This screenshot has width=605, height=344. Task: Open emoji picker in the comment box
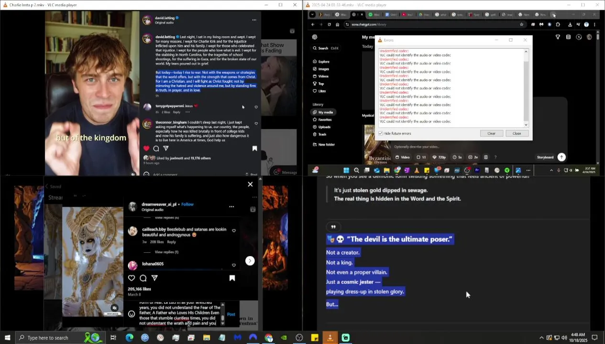(132, 314)
